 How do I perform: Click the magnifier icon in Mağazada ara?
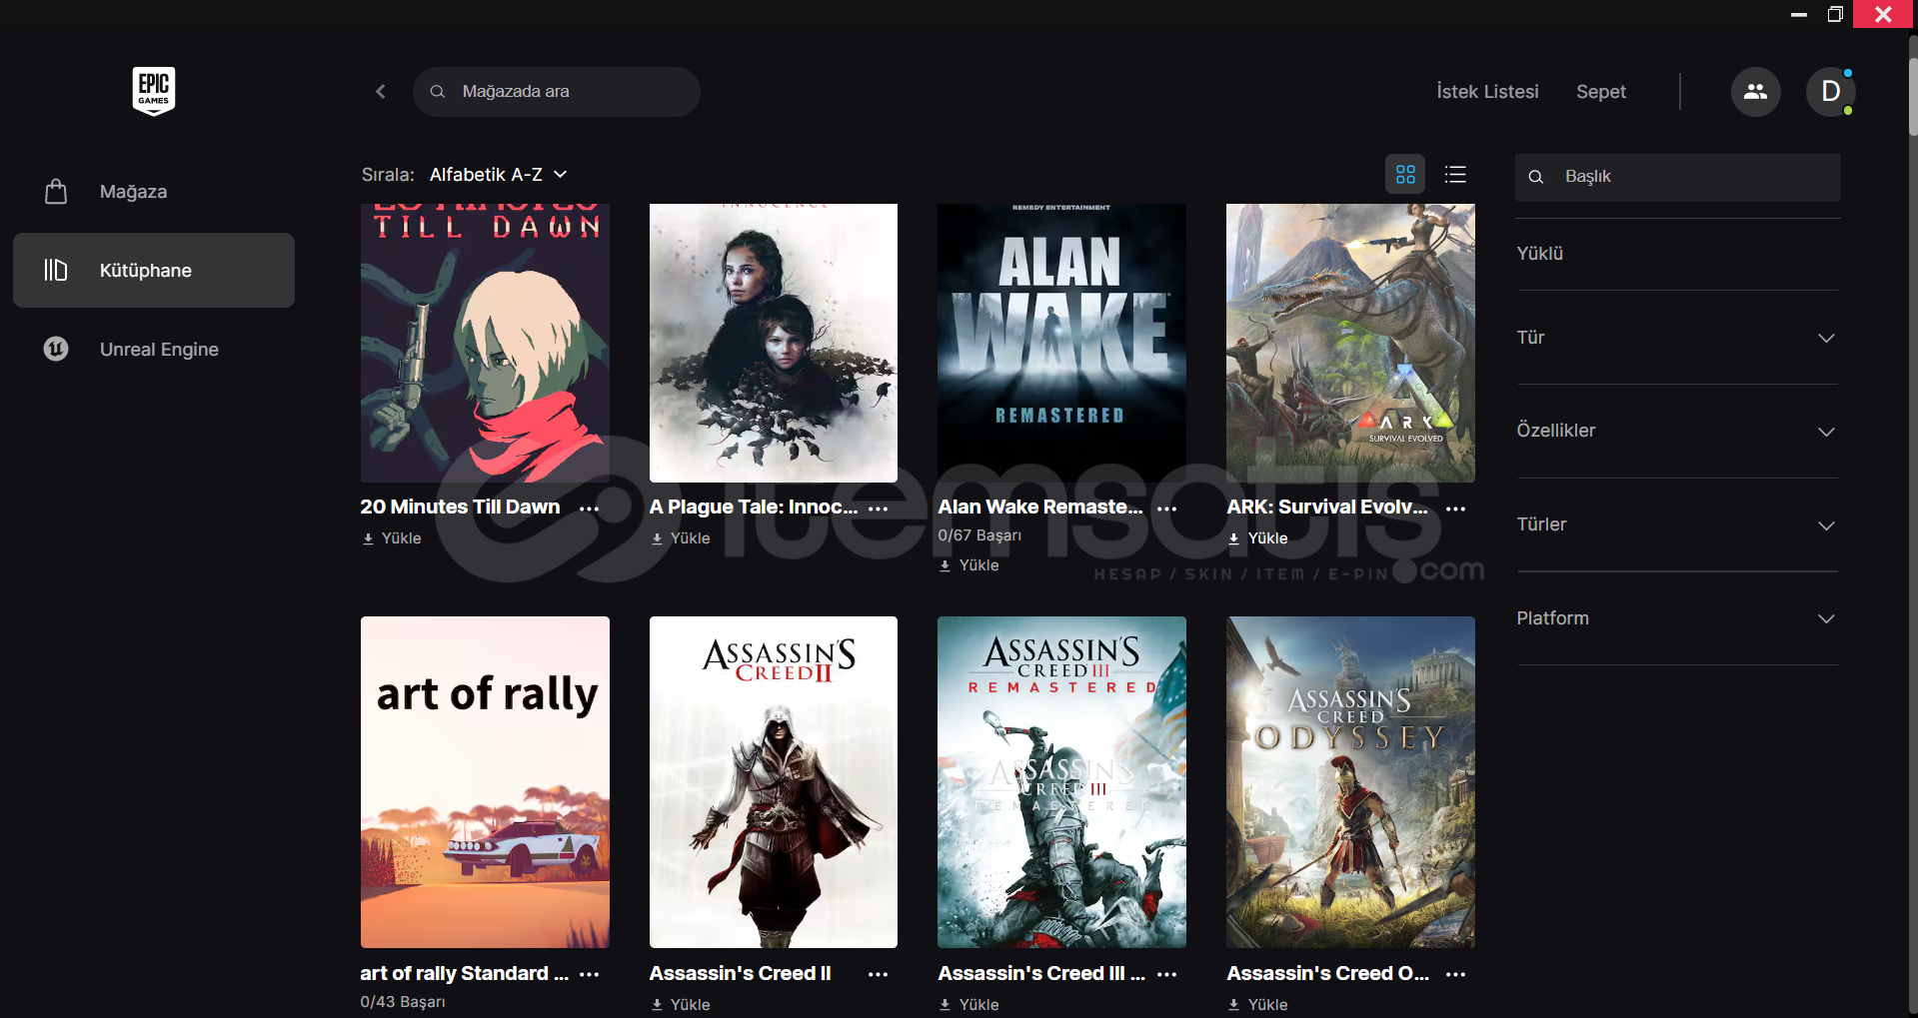[x=438, y=92]
